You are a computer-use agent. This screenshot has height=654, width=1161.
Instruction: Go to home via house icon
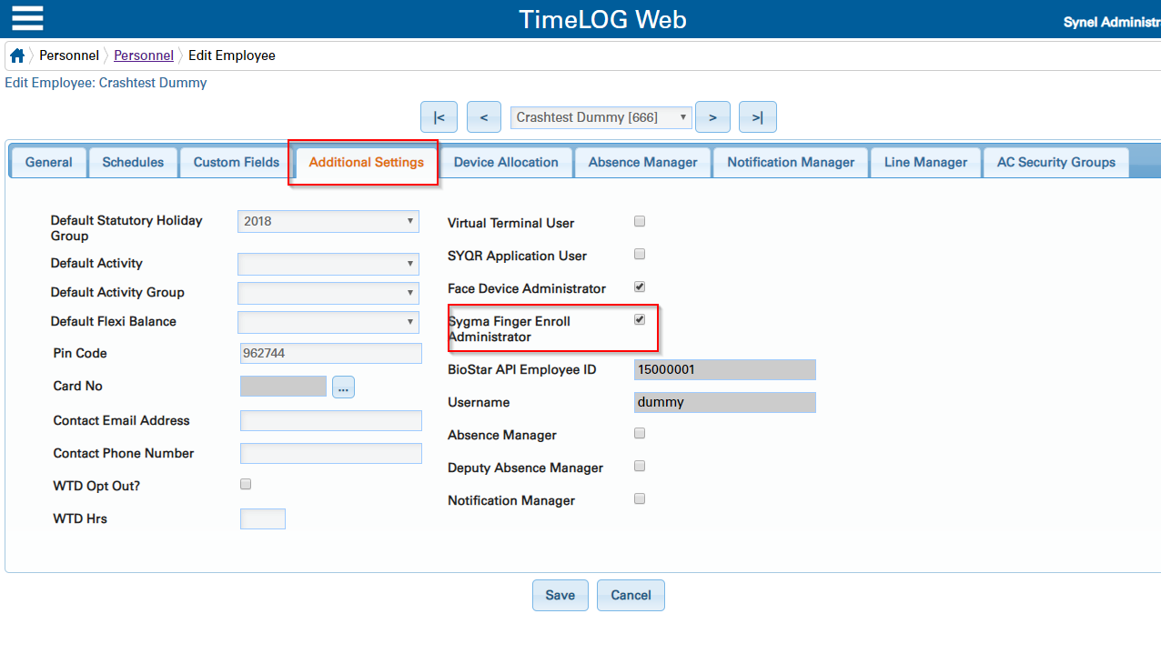click(x=17, y=55)
